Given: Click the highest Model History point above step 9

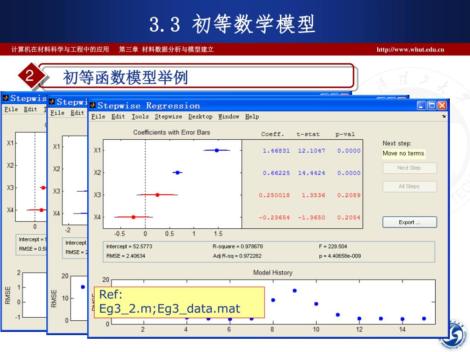Looking at the screenshot, I should point(295,291).
